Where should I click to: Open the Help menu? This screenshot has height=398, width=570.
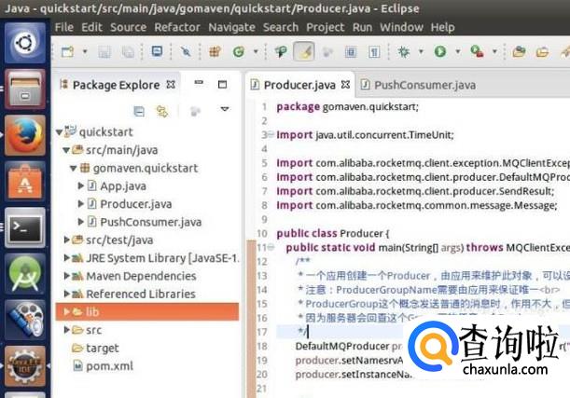point(443,27)
